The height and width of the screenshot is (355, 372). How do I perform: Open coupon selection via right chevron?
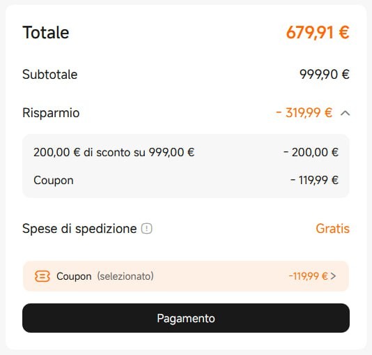tap(333, 276)
